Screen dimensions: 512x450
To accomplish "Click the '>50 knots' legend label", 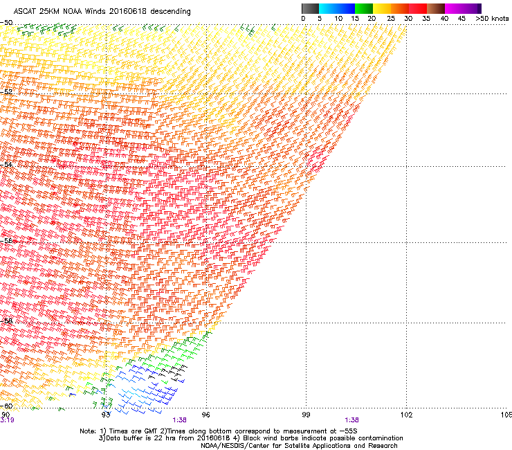I will (x=492, y=19).
